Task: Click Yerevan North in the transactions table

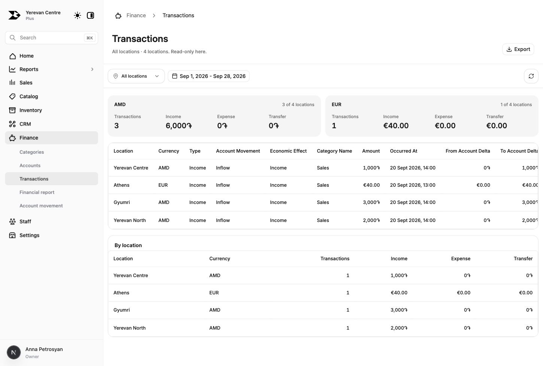Action: [130, 220]
